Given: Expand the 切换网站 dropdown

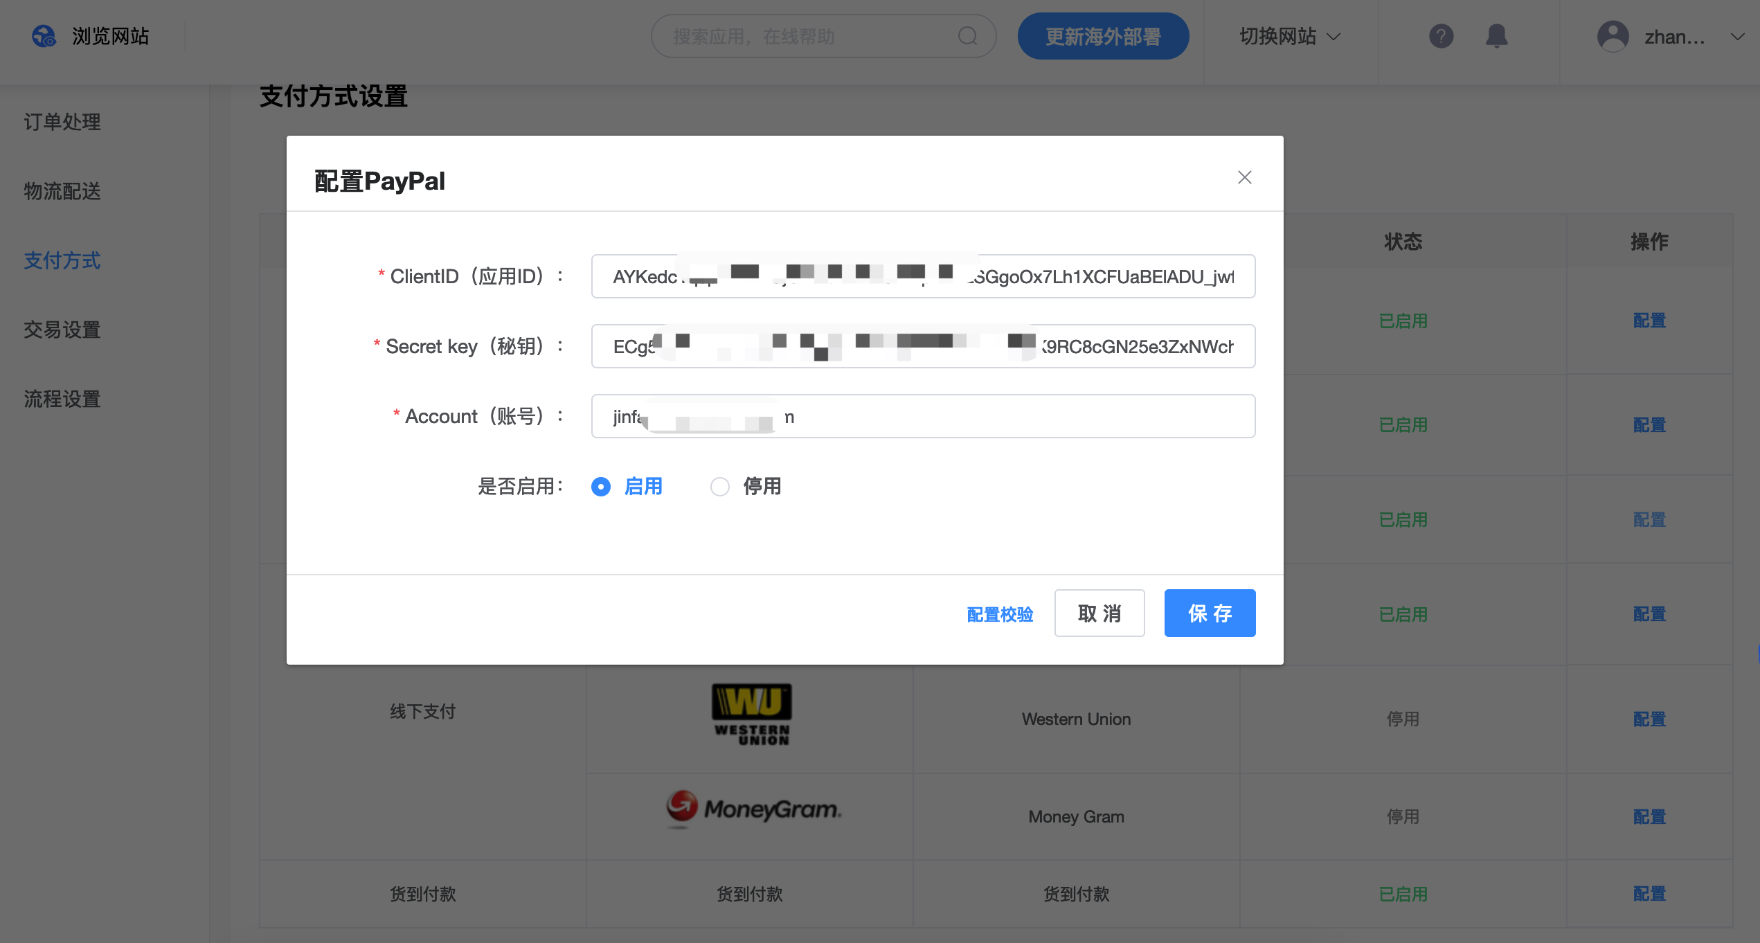Looking at the screenshot, I should click(x=1290, y=36).
